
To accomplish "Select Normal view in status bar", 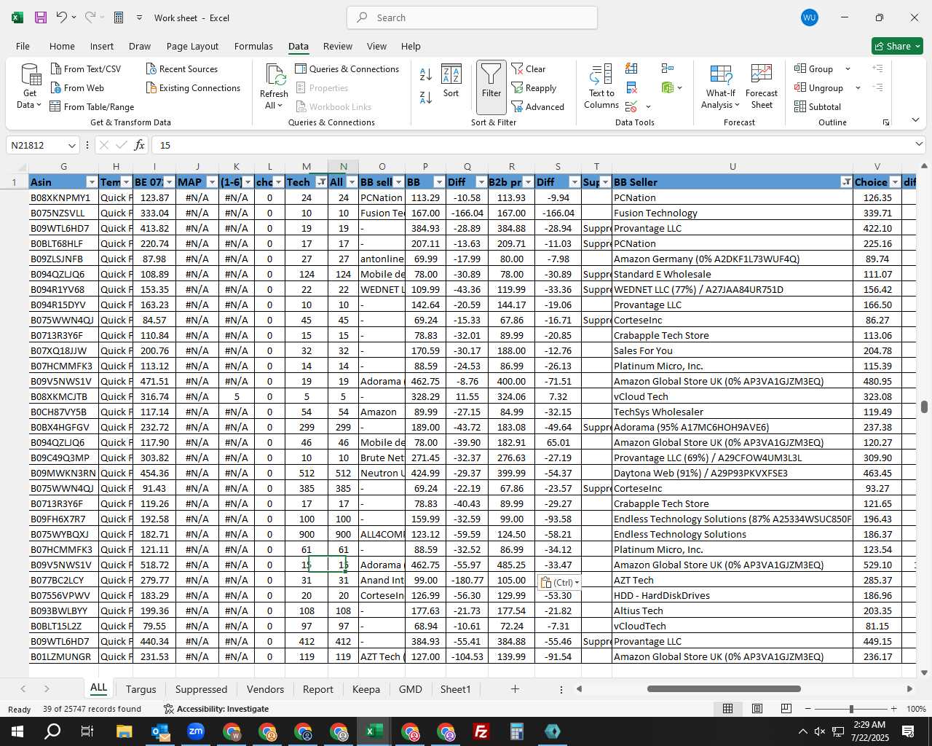I will click(x=727, y=709).
